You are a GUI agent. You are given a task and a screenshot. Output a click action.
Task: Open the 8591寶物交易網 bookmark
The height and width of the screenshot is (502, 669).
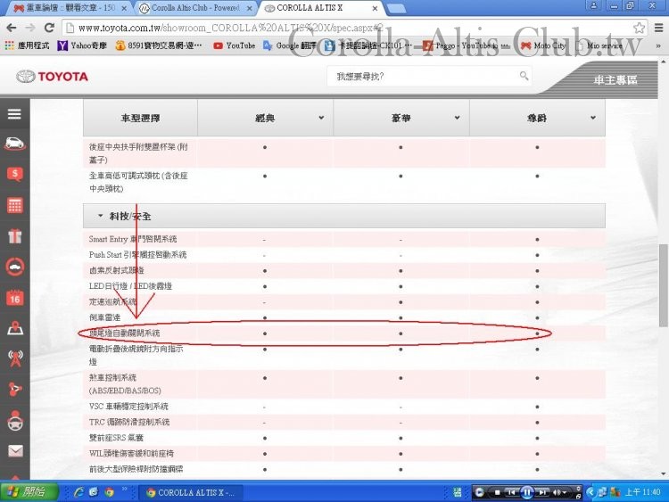click(x=159, y=45)
